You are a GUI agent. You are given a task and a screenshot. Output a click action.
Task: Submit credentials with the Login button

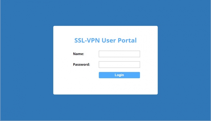click(x=119, y=75)
